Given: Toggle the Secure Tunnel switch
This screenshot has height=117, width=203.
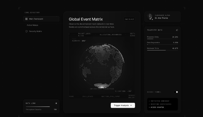Looking at the screenshot, I should tap(176, 92).
